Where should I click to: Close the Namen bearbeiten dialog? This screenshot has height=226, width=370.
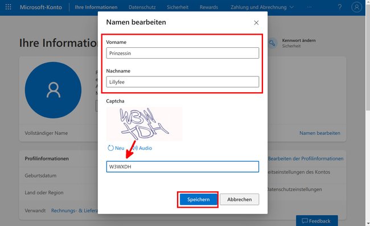[x=256, y=23]
